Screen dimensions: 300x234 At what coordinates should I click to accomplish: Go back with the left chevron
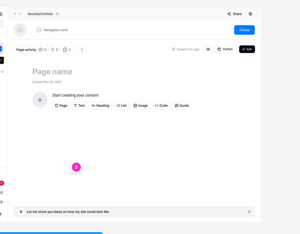tap(15, 14)
